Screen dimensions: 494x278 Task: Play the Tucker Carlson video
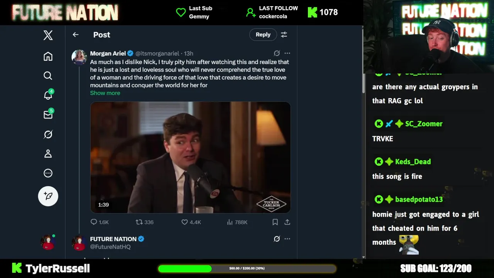tap(190, 157)
